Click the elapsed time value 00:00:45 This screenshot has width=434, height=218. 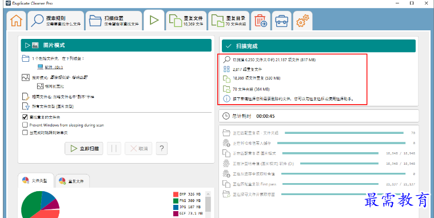click(265, 116)
